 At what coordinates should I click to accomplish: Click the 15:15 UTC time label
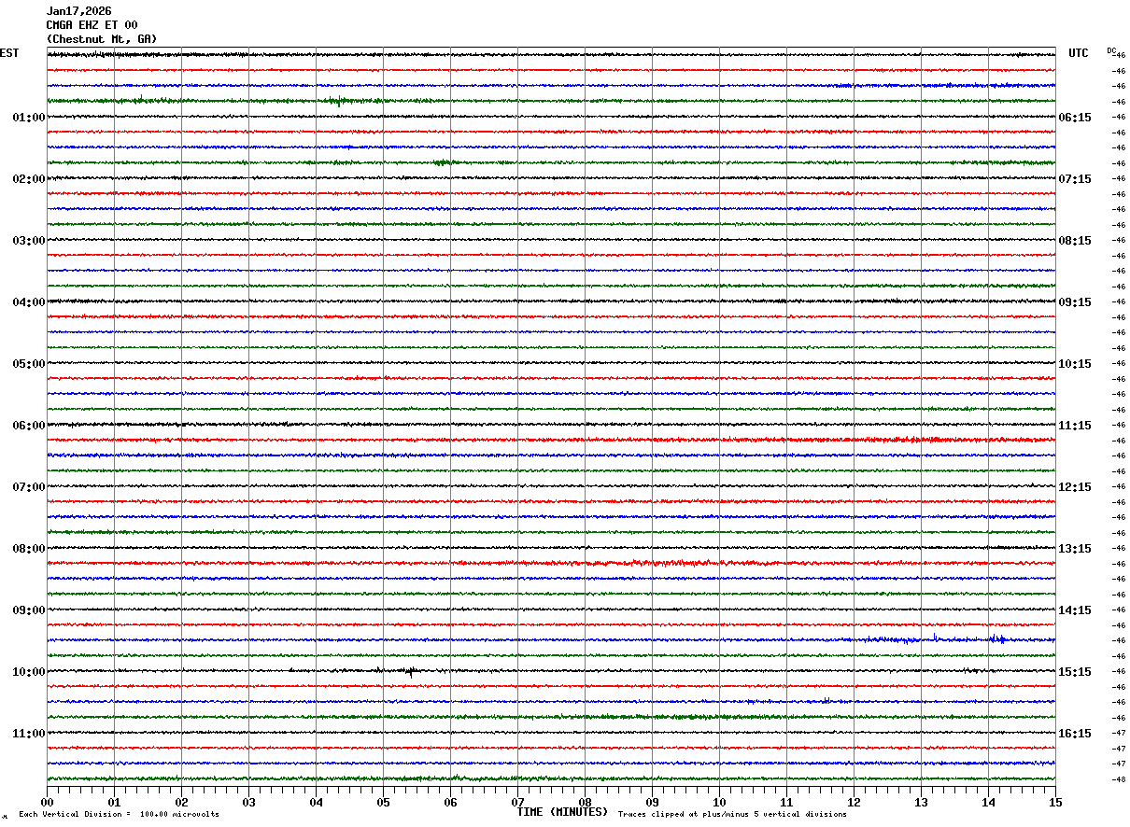(x=1075, y=672)
